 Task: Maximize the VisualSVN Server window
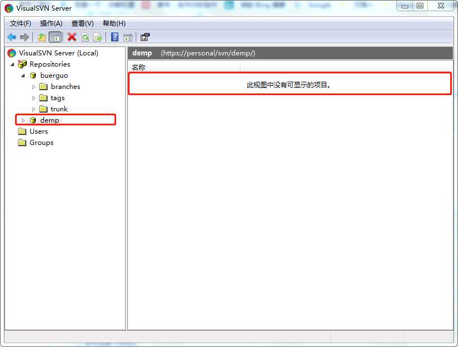click(420, 6)
